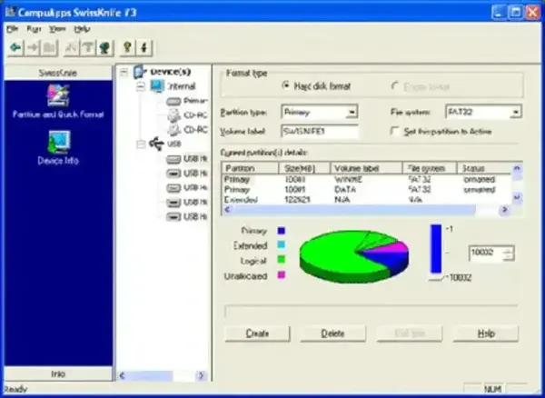Select the Internal computer icon in tree
545x398 pixels.
[x=155, y=86]
